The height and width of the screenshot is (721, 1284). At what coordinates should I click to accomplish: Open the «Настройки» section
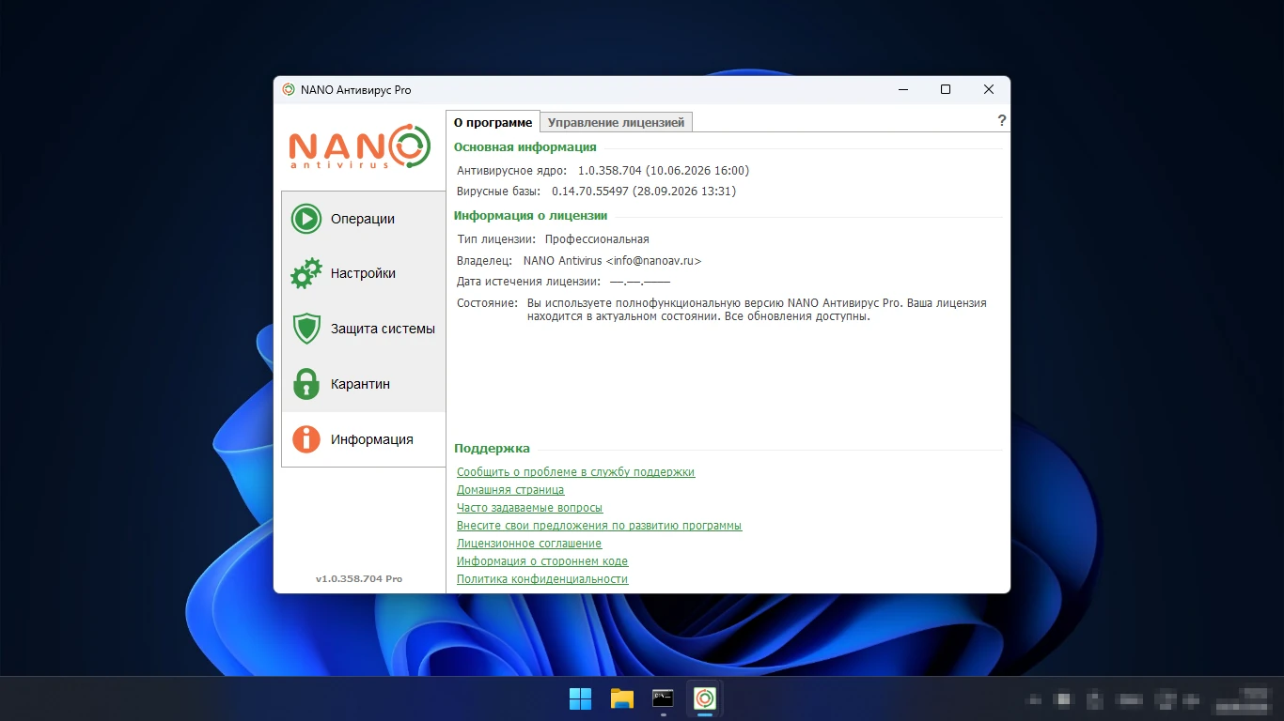tap(364, 274)
